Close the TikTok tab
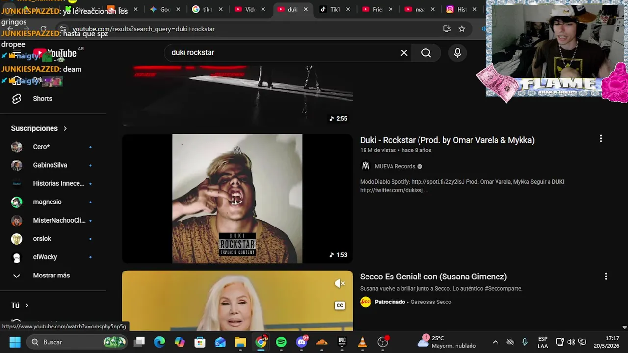628x353 pixels. click(348, 9)
